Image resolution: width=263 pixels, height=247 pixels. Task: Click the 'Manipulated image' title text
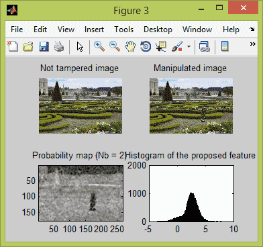pos(190,68)
